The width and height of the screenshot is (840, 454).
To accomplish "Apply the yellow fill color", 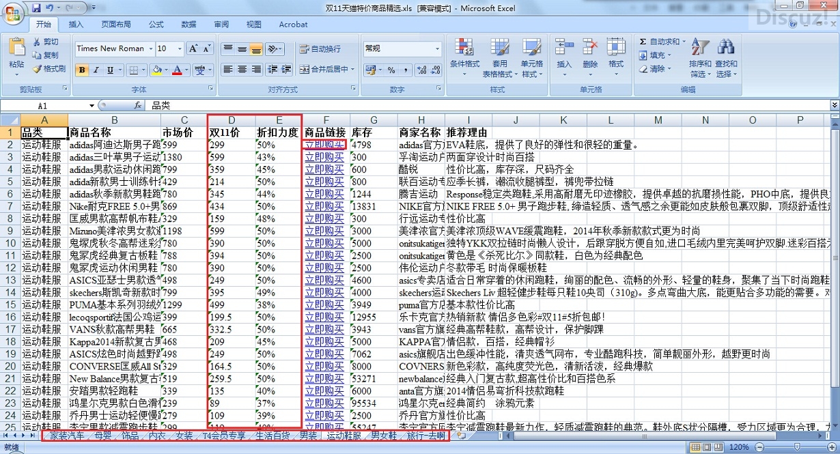I will point(156,70).
